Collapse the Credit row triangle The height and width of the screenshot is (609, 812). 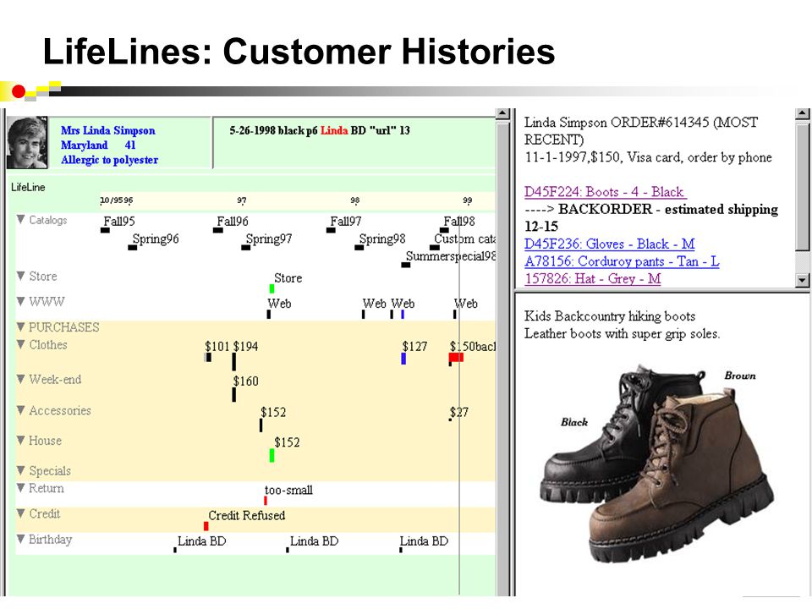(x=20, y=513)
